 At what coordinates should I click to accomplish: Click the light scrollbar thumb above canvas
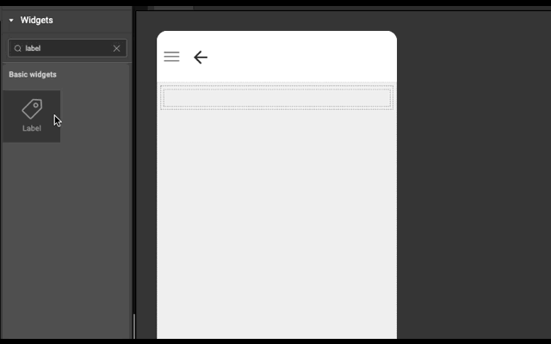173,8
